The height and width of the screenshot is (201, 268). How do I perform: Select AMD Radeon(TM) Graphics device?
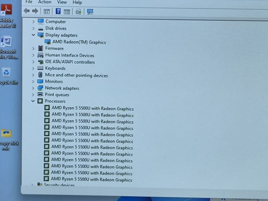pyautogui.click(x=79, y=42)
